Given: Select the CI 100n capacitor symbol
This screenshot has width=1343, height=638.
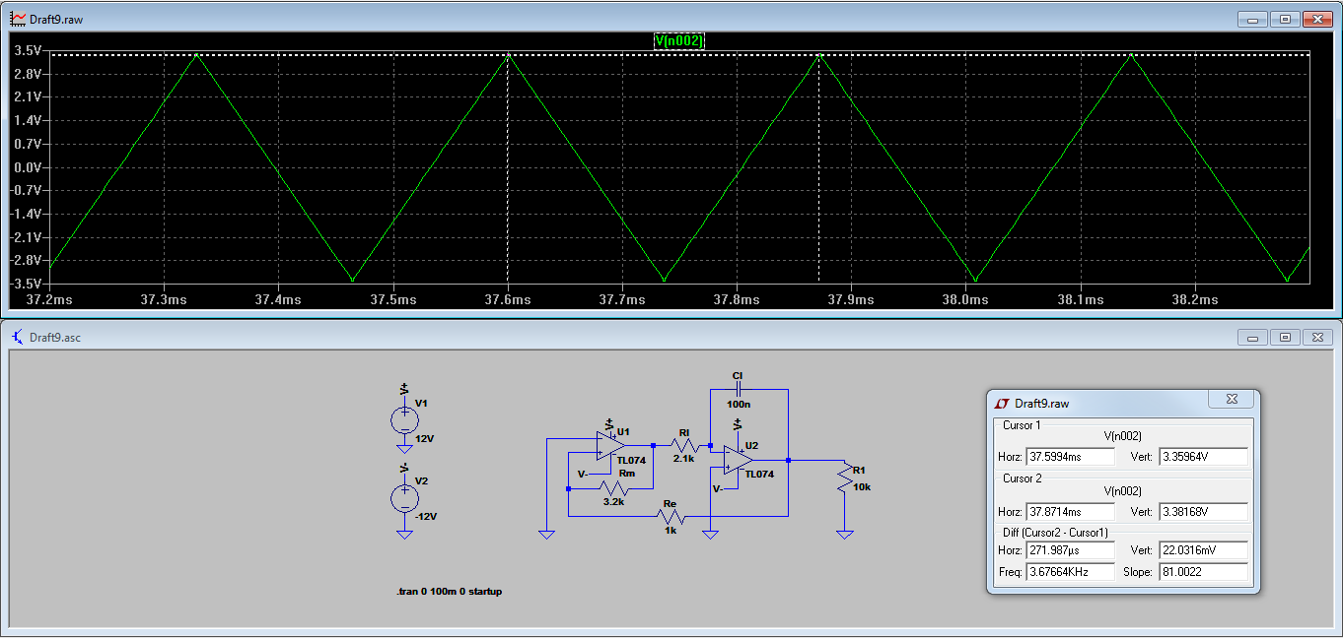Looking at the screenshot, I should click(x=737, y=389).
